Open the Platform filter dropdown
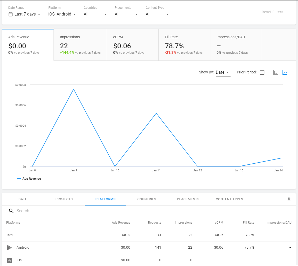The image size is (298, 266). pos(62,14)
